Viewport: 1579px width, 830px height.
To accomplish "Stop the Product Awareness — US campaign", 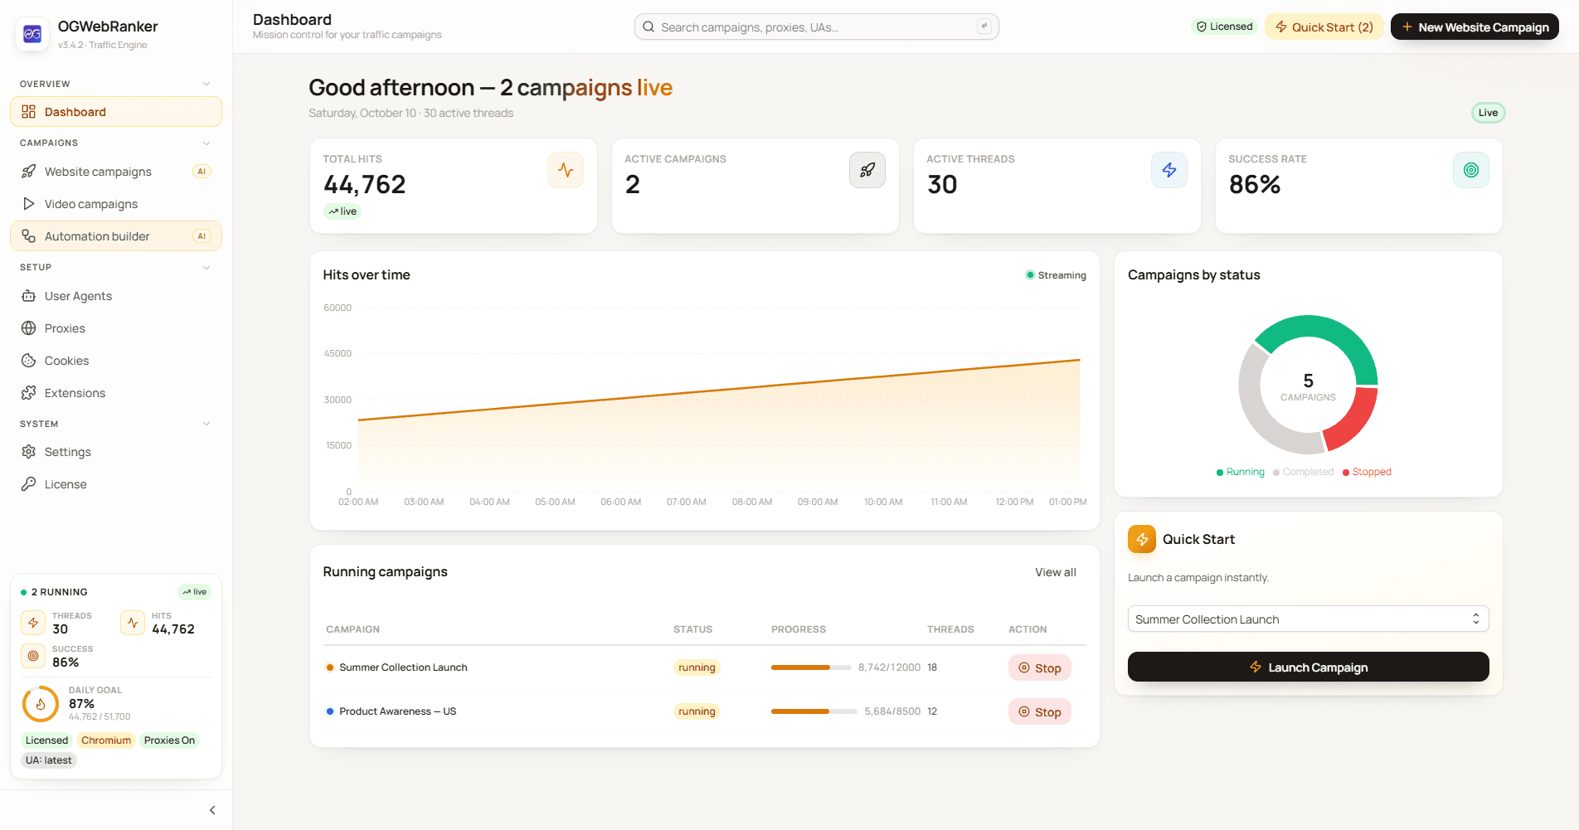I will (1039, 711).
